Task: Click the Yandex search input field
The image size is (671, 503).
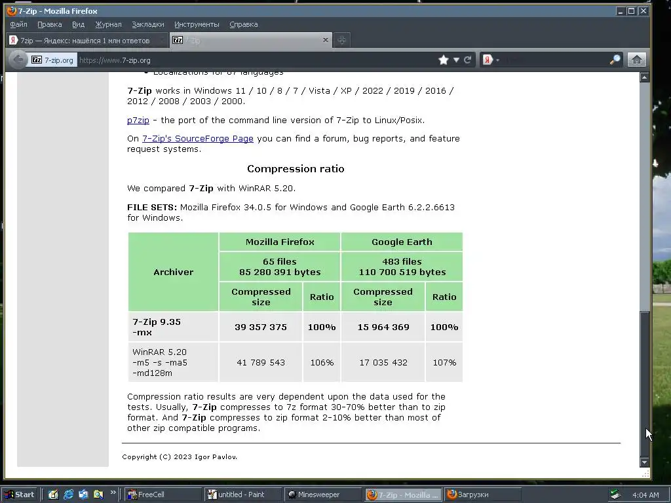Action: click(x=554, y=60)
